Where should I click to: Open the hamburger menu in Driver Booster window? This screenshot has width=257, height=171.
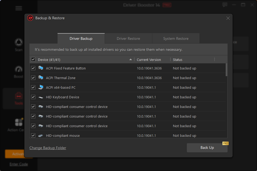(19, 8)
